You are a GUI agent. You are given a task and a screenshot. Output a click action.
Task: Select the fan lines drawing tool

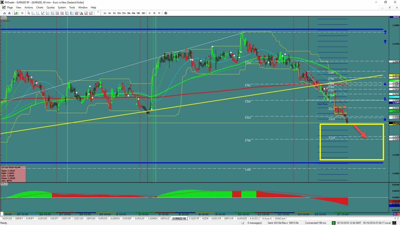click(x=67, y=13)
